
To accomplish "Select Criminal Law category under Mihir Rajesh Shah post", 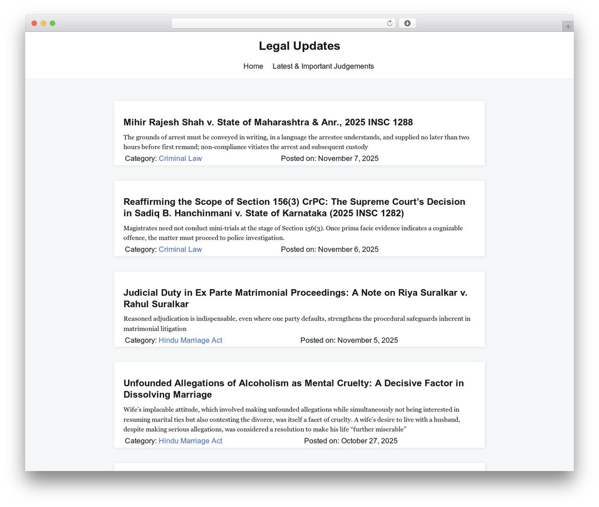I will [180, 159].
